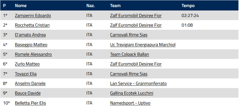Click the Team column header
The width and height of the screenshot is (239, 109).
click(115, 6)
